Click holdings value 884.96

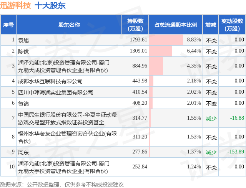click(x=140, y=66)
